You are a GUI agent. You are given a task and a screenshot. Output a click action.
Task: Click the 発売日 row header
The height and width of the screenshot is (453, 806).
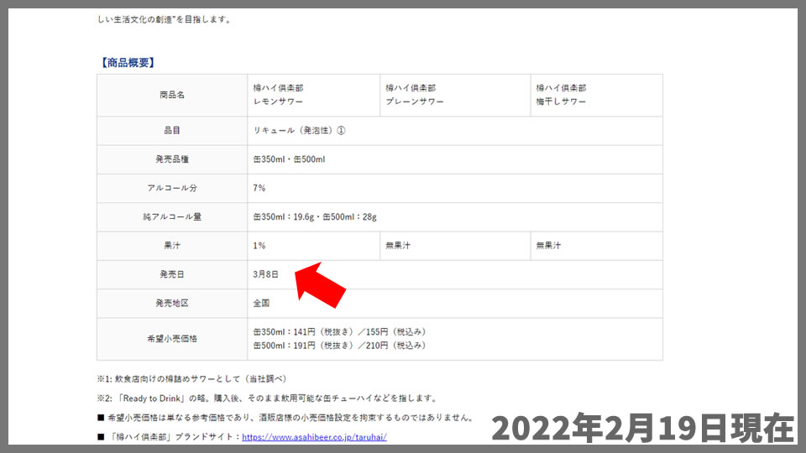point(172,274)
